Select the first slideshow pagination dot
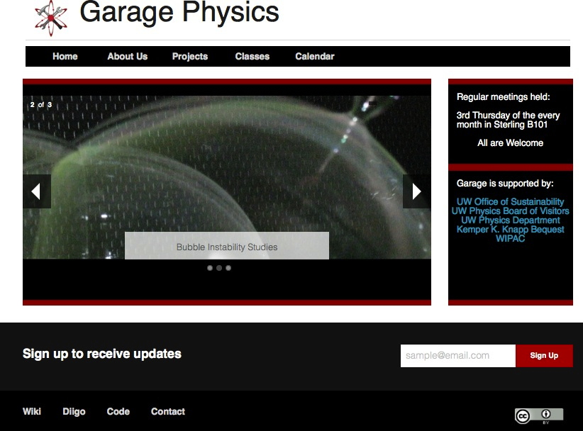583x431 pixels. pos(210,268)
